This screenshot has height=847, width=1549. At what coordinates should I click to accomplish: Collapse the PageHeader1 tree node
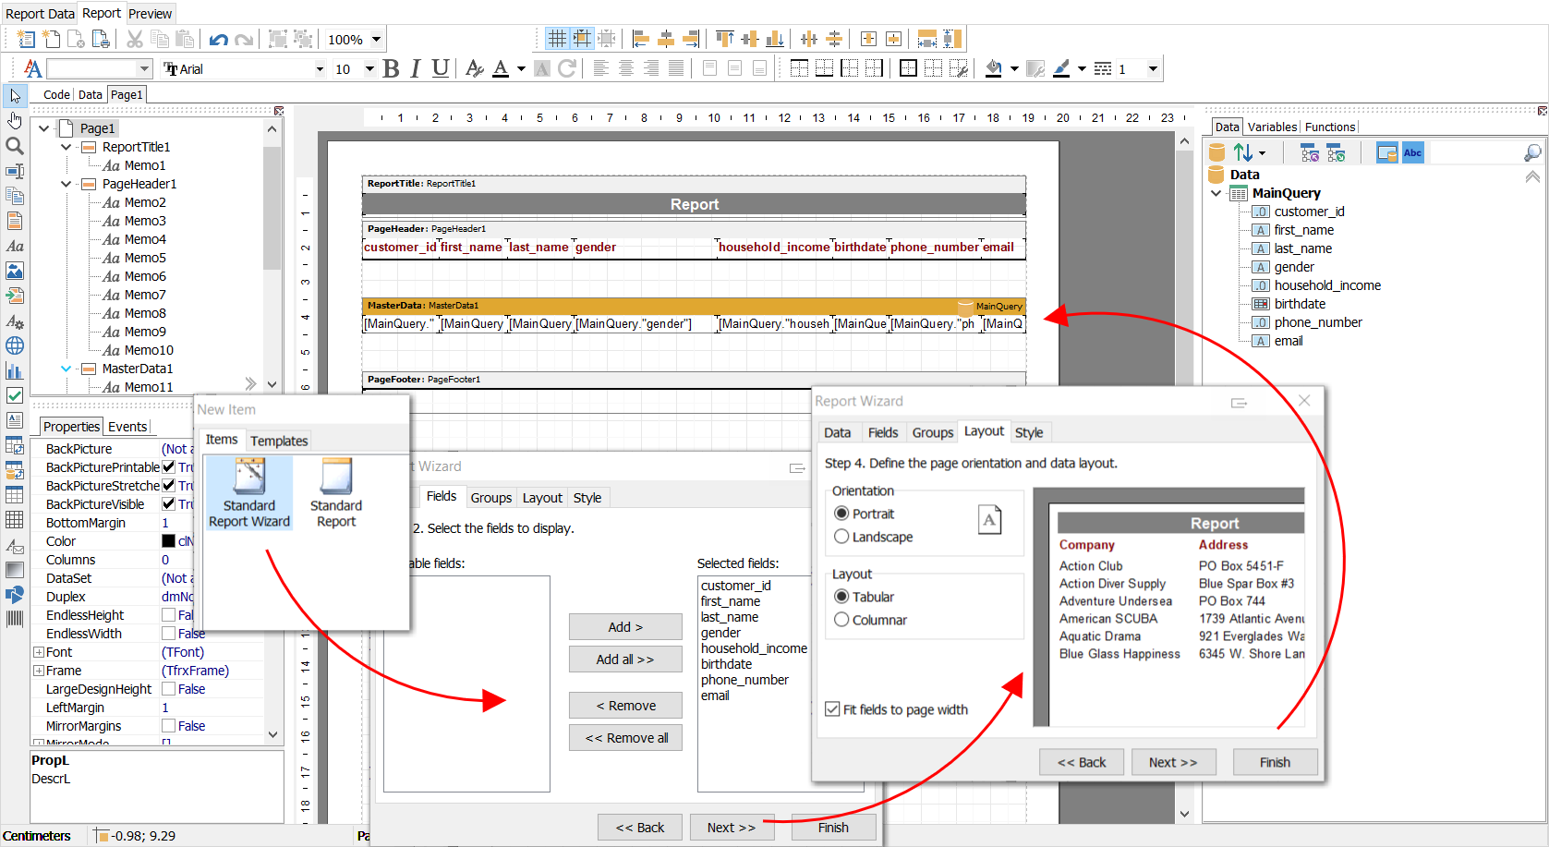pos(66,184)
